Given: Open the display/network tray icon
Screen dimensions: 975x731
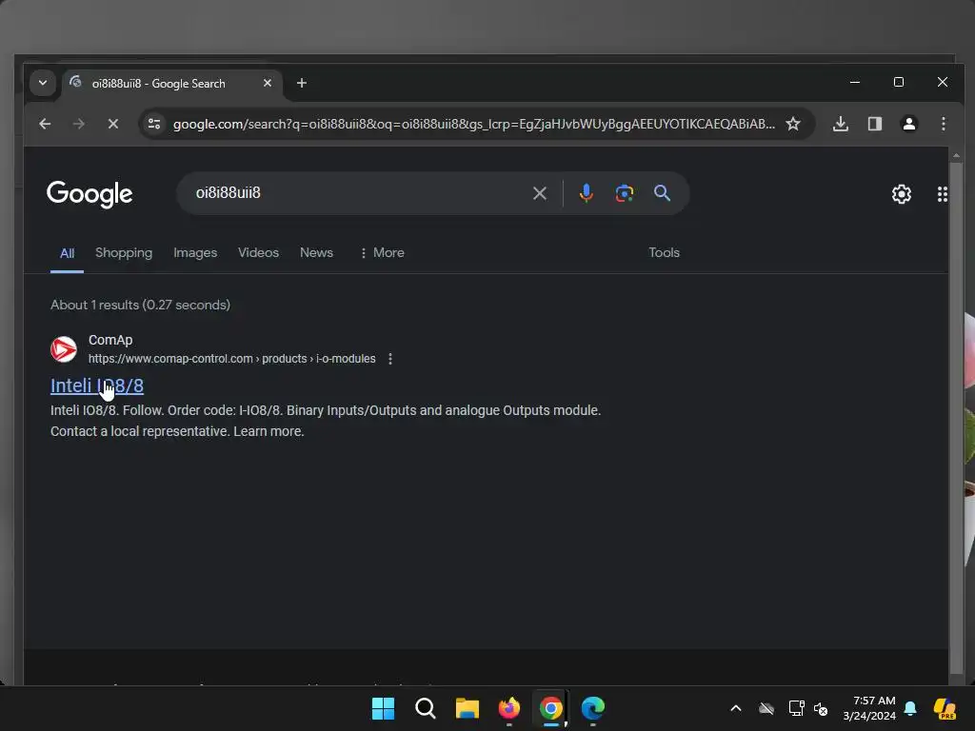Looking at the screenshot, I should pyautogui.click(x=796, y=708).
